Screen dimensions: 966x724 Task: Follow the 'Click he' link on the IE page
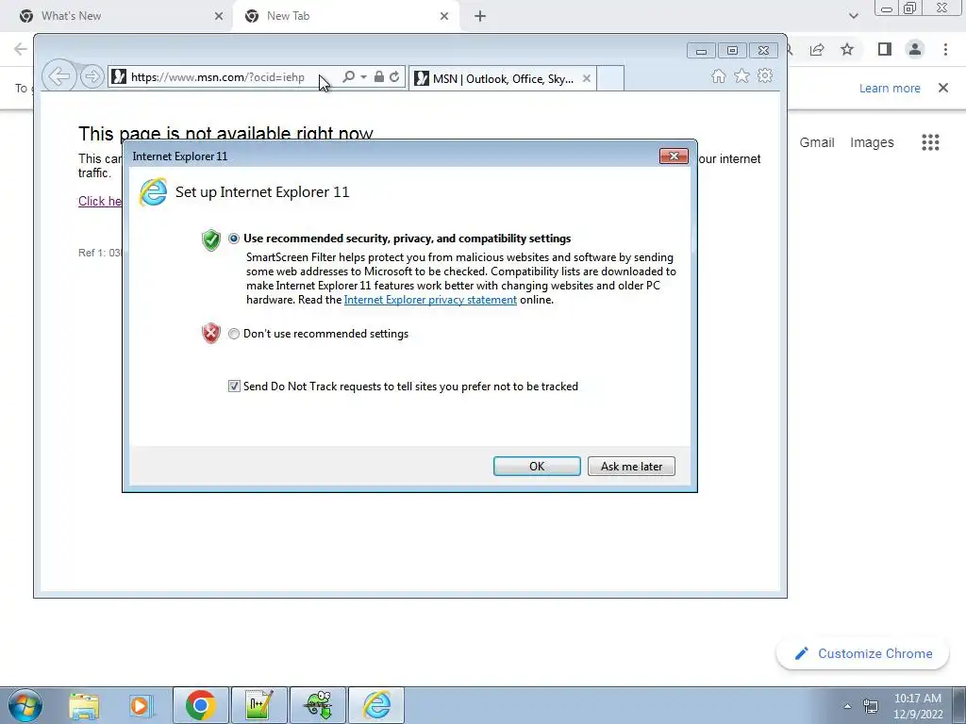pos(100,202)
